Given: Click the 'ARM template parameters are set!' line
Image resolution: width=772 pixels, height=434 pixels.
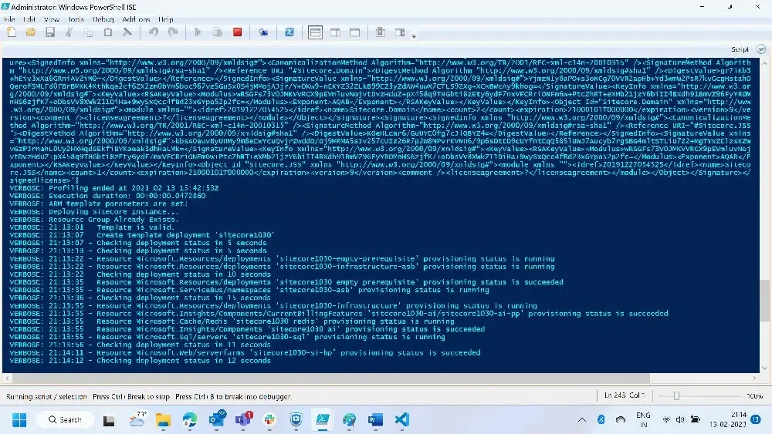Looking at the screenshot, I should [x=99, y=204].
